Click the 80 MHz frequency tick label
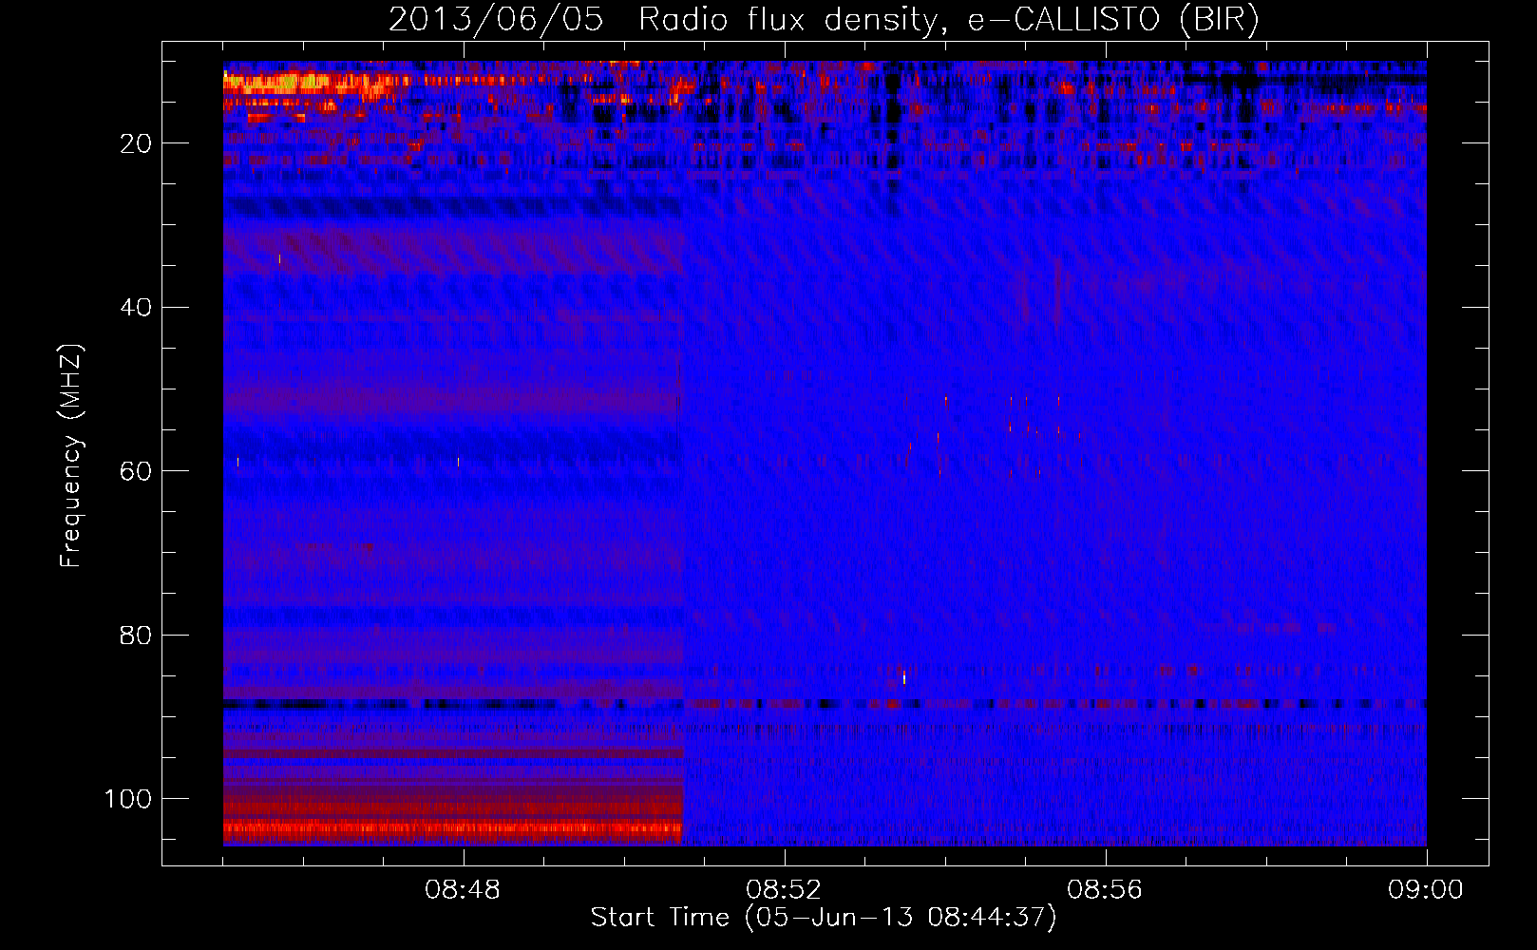Image resolution: width=1537 pixels, height=950 pixels. pyautogui.click(x=136, y=635)
